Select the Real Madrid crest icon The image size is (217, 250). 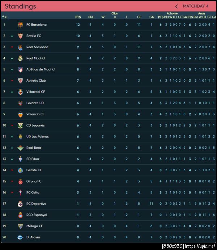(x=20, y=58)
